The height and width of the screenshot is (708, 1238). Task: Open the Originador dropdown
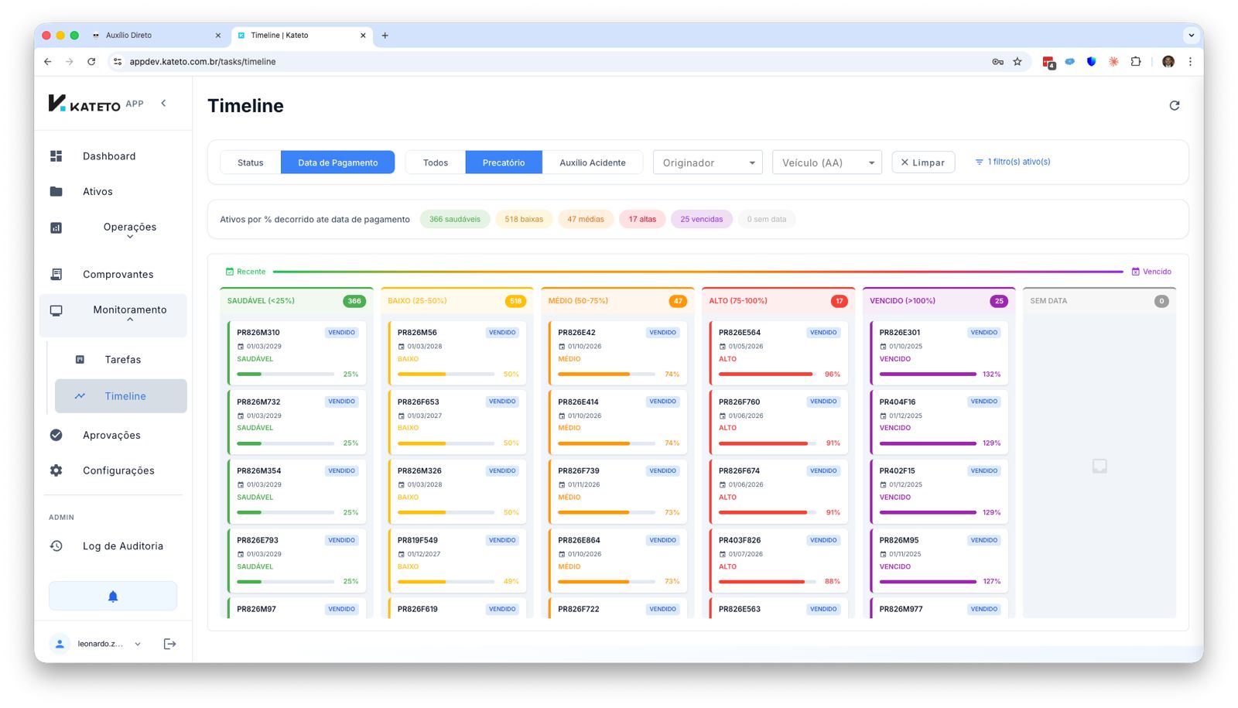[707, 162]
